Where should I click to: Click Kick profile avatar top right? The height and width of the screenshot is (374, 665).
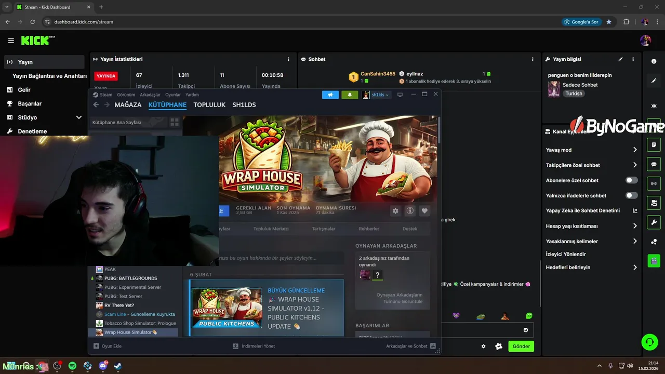click(x=645, y=41)
